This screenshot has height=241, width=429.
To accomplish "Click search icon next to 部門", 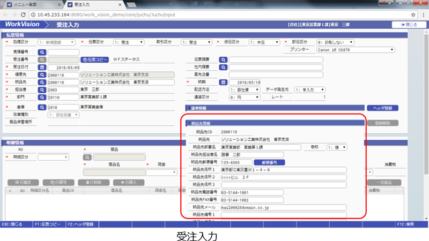I will 42,97.
